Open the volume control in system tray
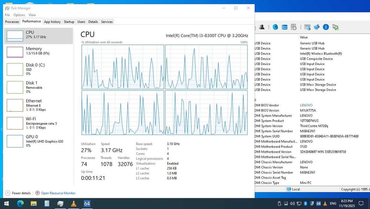The image size is (370, 209). coord(292,203)
